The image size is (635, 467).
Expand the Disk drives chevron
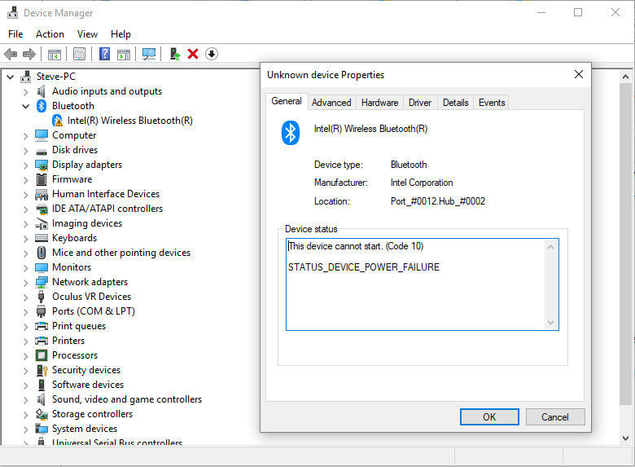25,151
